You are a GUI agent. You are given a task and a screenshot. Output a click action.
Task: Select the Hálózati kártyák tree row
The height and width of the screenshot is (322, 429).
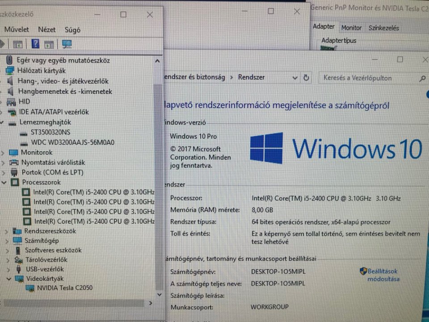tap(41, 71)
